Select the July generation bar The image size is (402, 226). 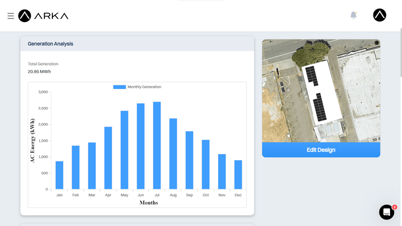click(157, 146)
